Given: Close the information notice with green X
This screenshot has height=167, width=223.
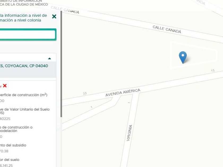Looking at the screenshot, I should (54, 16).
